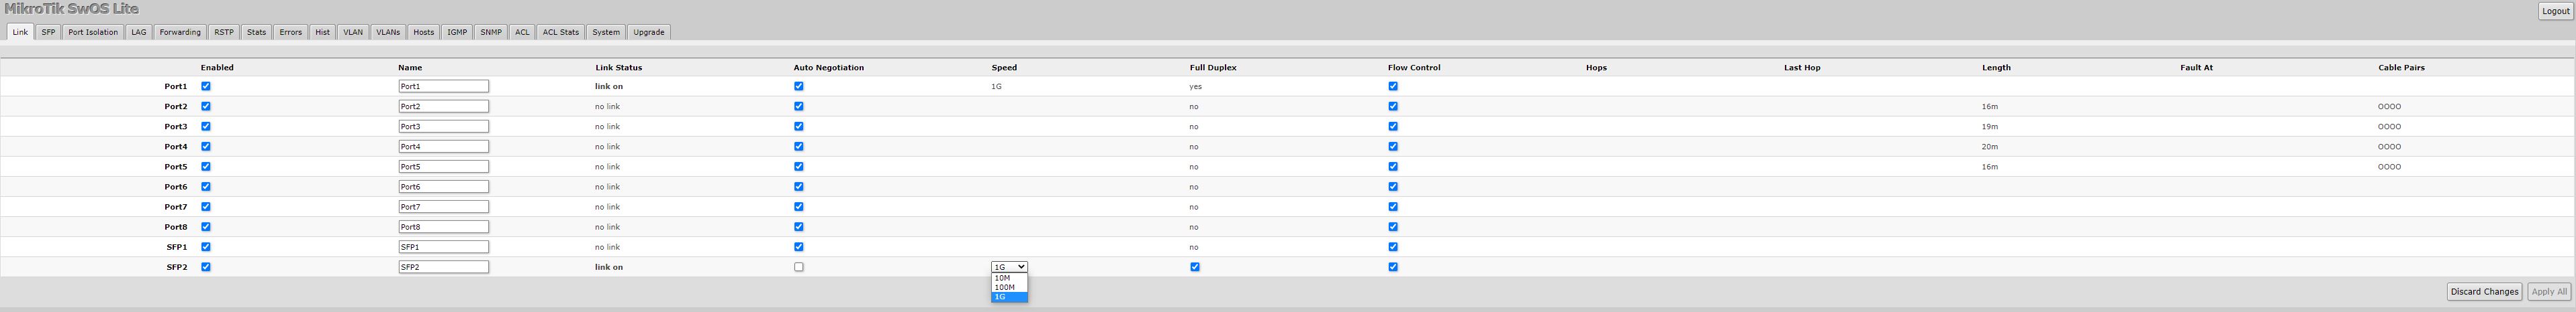This screenshot has height=312, width=2576.
Task: Open the Port Isolation tab
Action: [x=93, y=32]
